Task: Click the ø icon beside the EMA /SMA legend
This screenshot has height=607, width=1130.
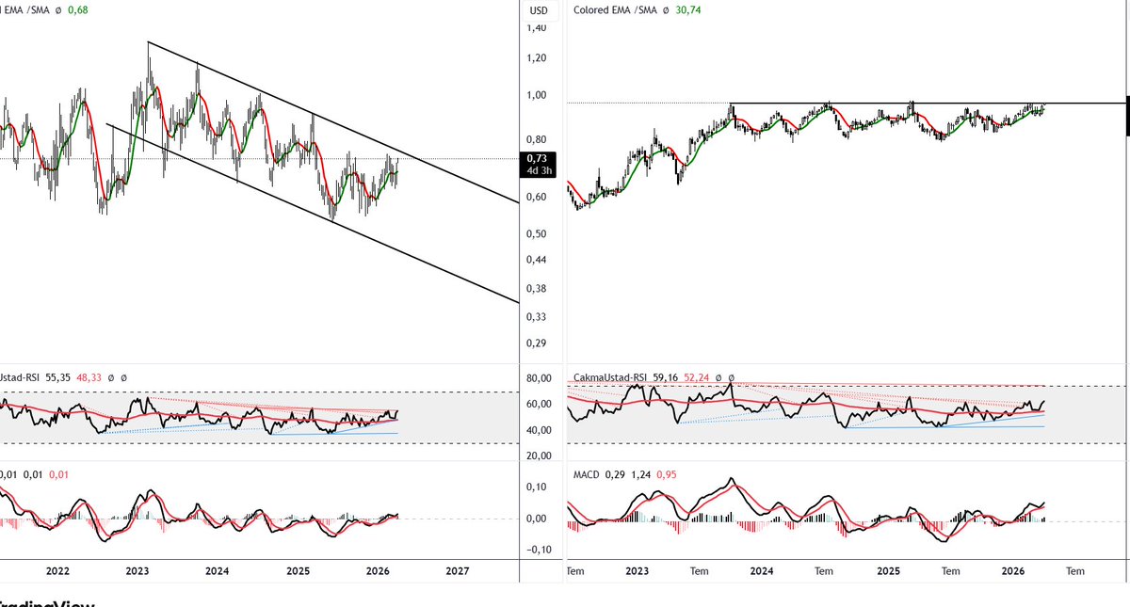Action: 58,9
